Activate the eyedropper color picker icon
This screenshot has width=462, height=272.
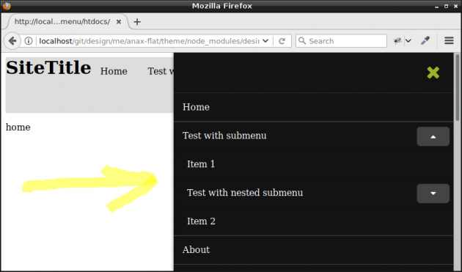[425, 40]
